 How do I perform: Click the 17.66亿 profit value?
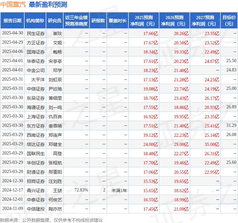pos(150,33)
